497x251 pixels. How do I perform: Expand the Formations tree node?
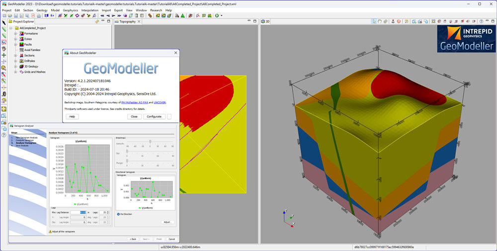tap(15, 34)
